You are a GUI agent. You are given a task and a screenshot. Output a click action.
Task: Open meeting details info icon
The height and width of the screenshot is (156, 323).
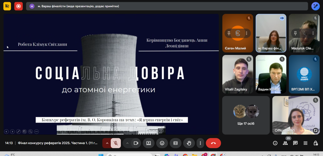(x=275, y=143)
